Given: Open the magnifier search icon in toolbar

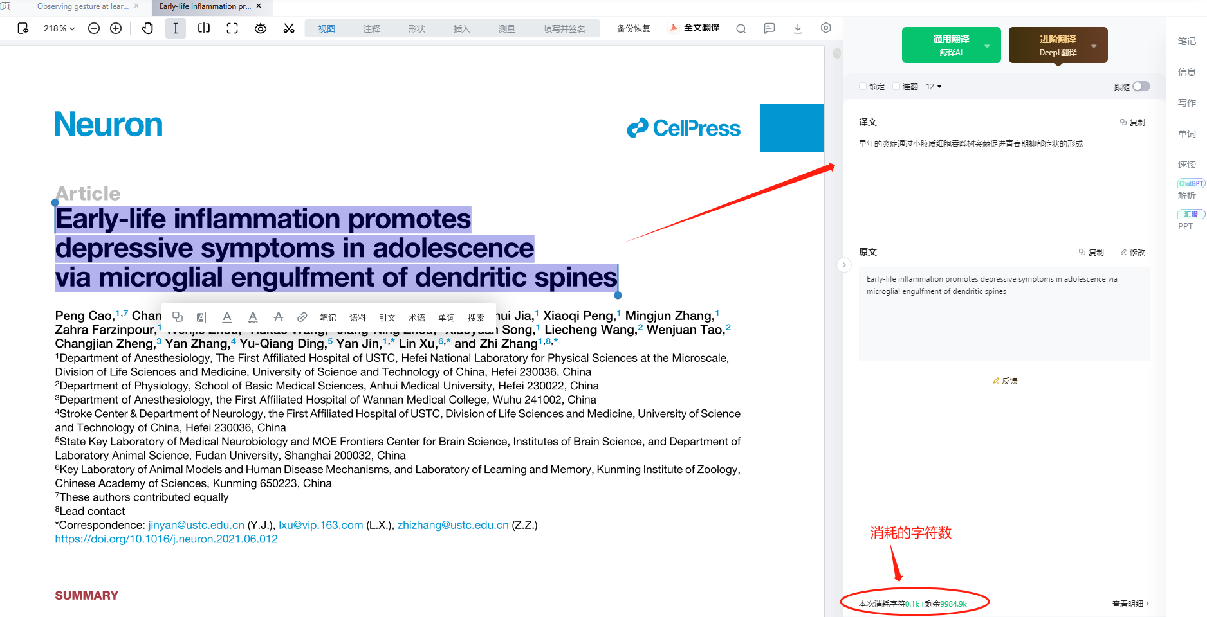Looking at the screenshot, I should pos(741,28).
